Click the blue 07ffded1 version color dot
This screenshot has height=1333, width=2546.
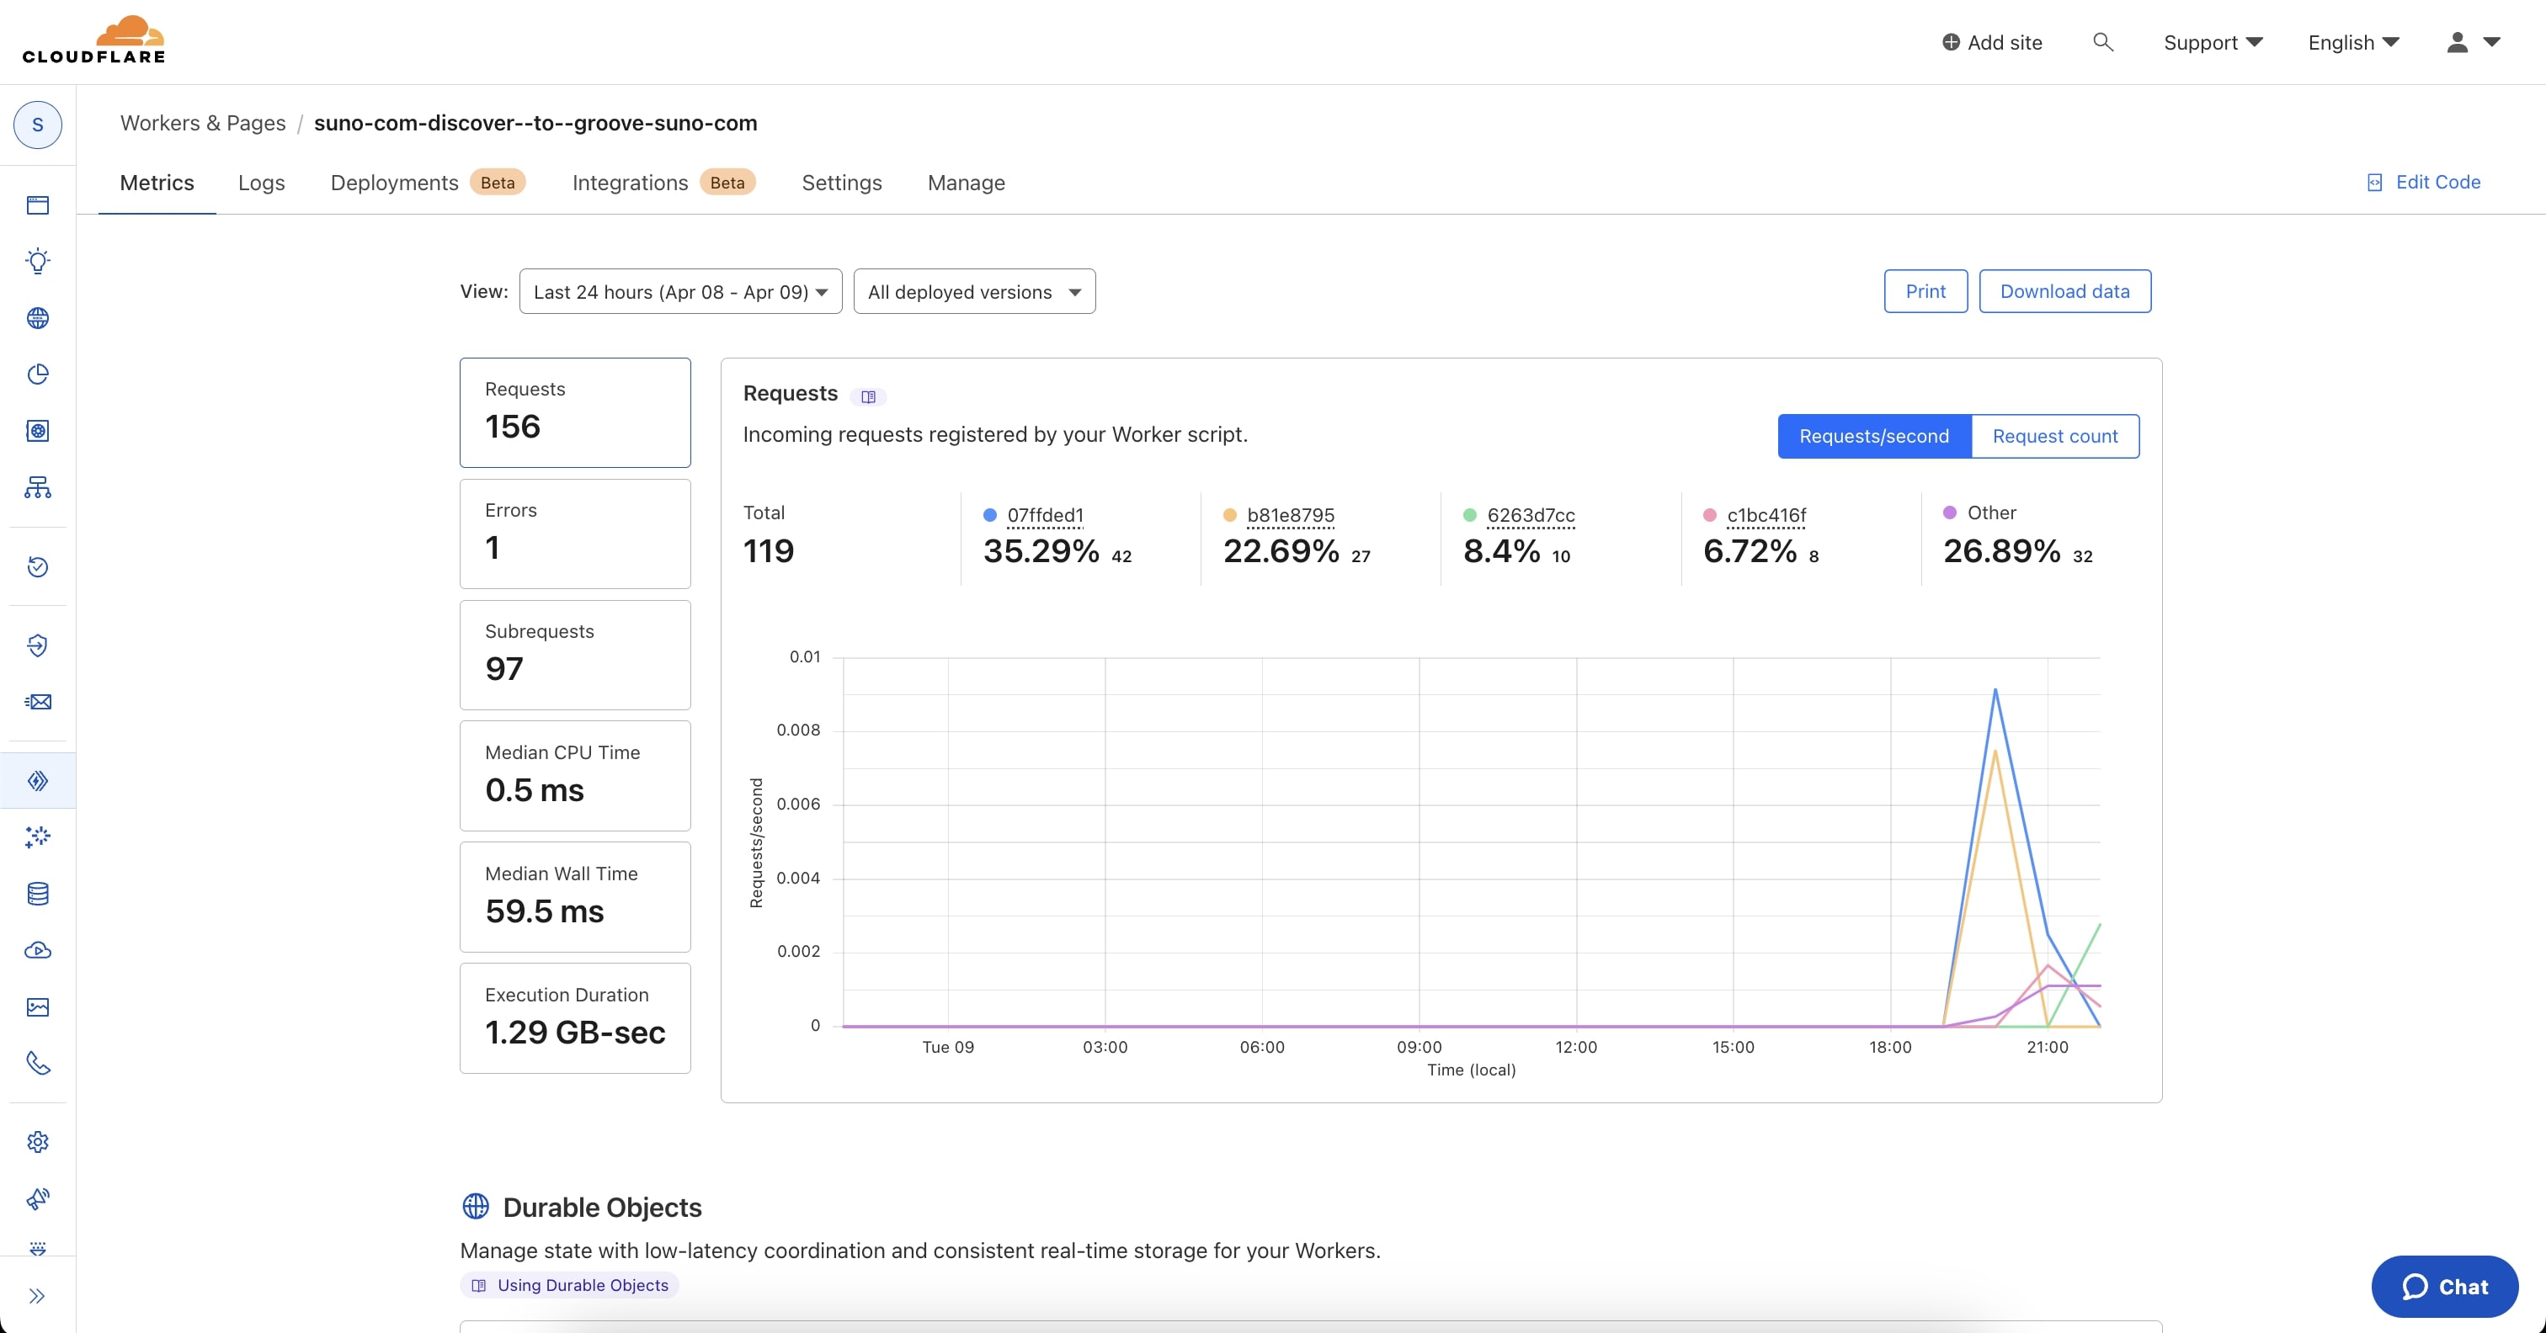[x=989, y=515]
